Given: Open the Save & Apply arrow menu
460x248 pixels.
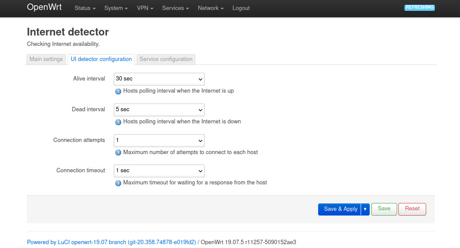Looking at the screenshot, I should tap(365, 209).
